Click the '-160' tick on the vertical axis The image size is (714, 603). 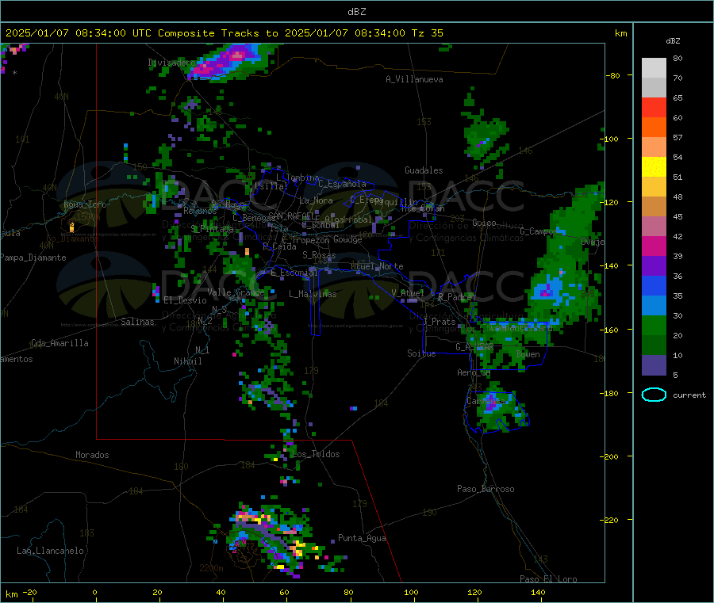pyautogui.click(x=611, y=330)
